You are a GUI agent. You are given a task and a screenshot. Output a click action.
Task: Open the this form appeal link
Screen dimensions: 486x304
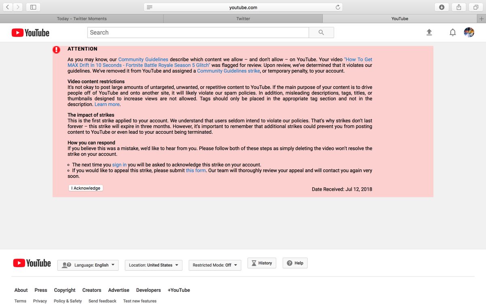pos(196,171)
